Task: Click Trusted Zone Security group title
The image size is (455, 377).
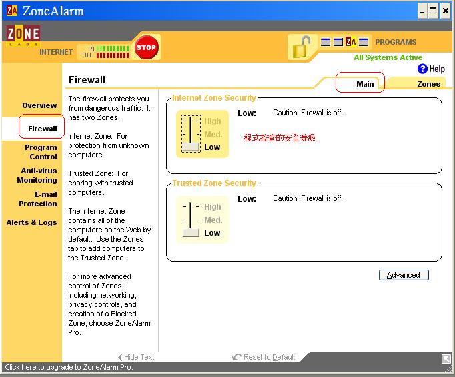Action: click(x=214, y=183)
